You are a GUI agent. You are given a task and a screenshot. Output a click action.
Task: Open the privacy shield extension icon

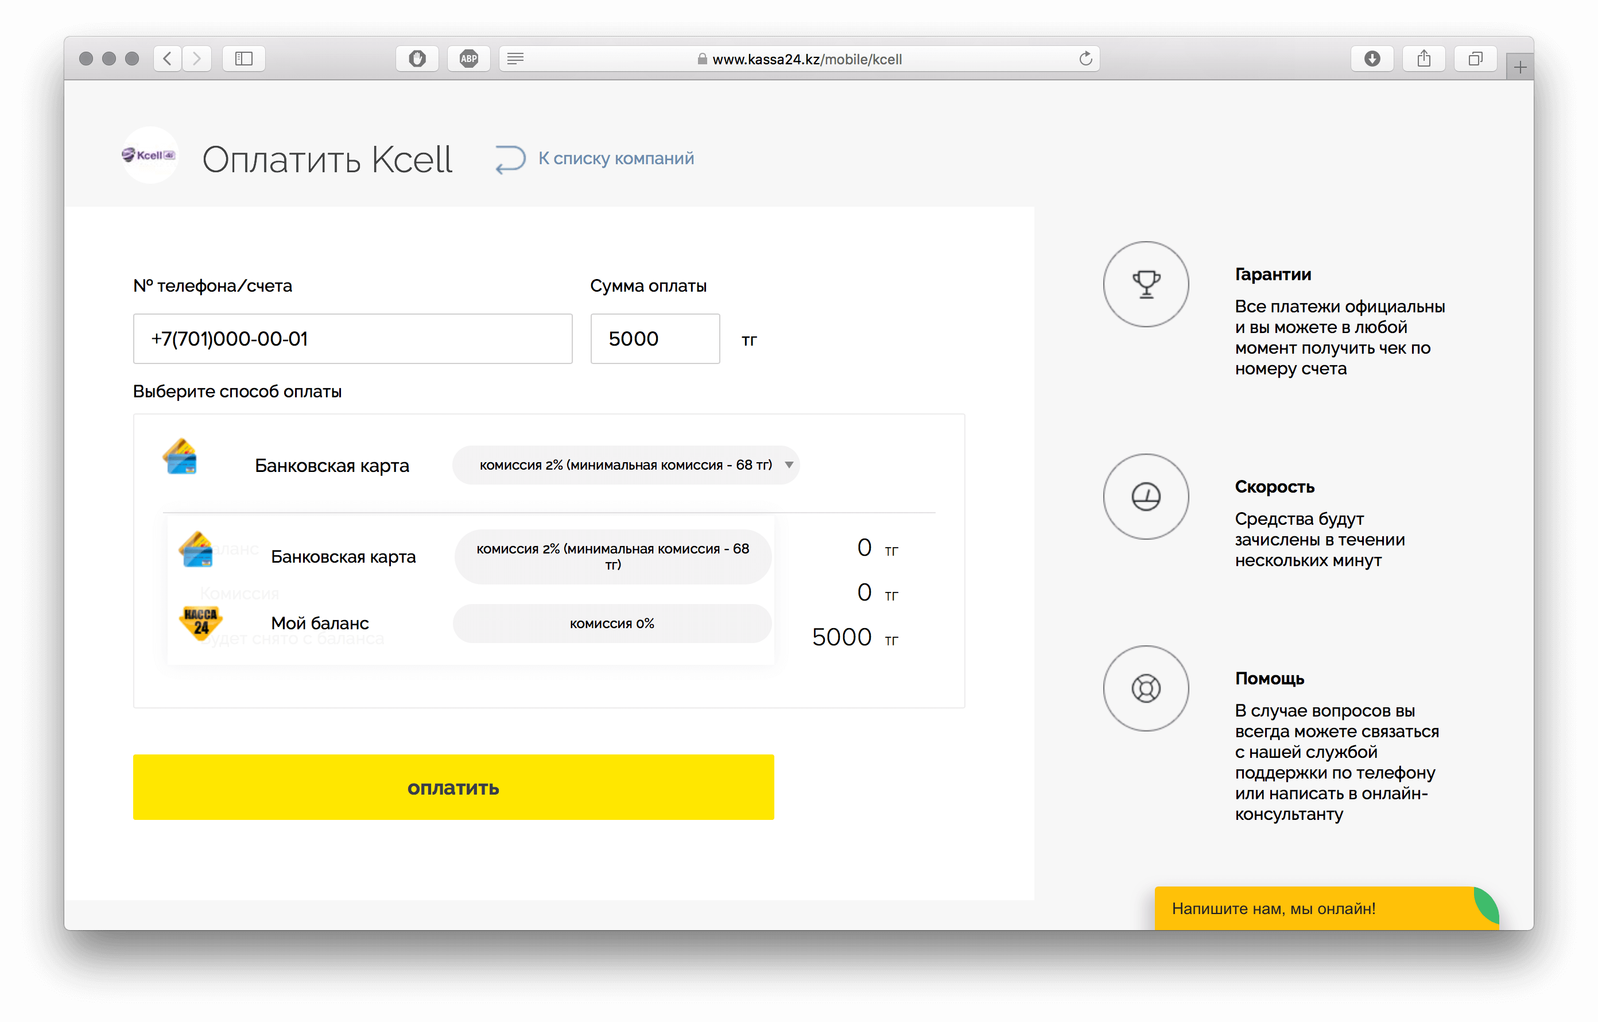pos(417,59)
